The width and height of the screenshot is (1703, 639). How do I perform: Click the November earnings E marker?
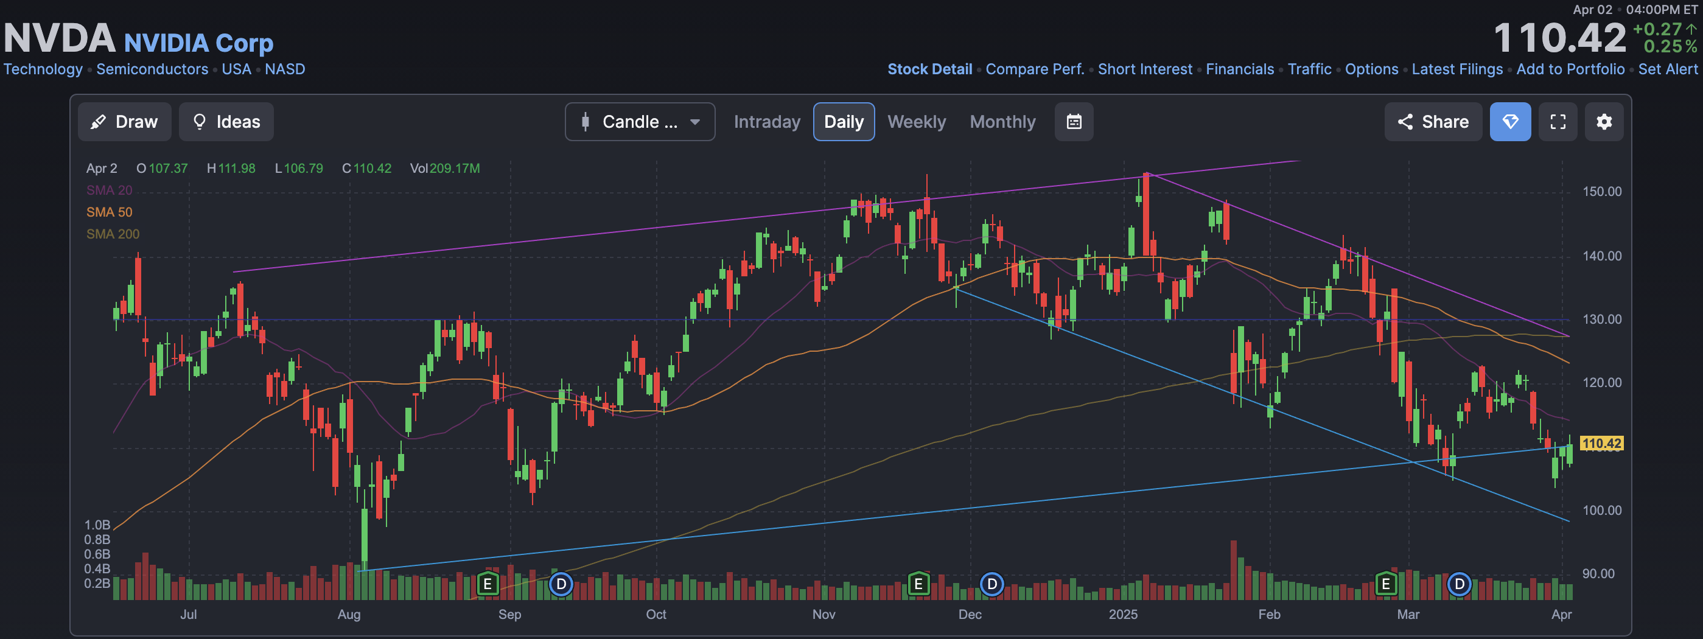tap(918, 584)
